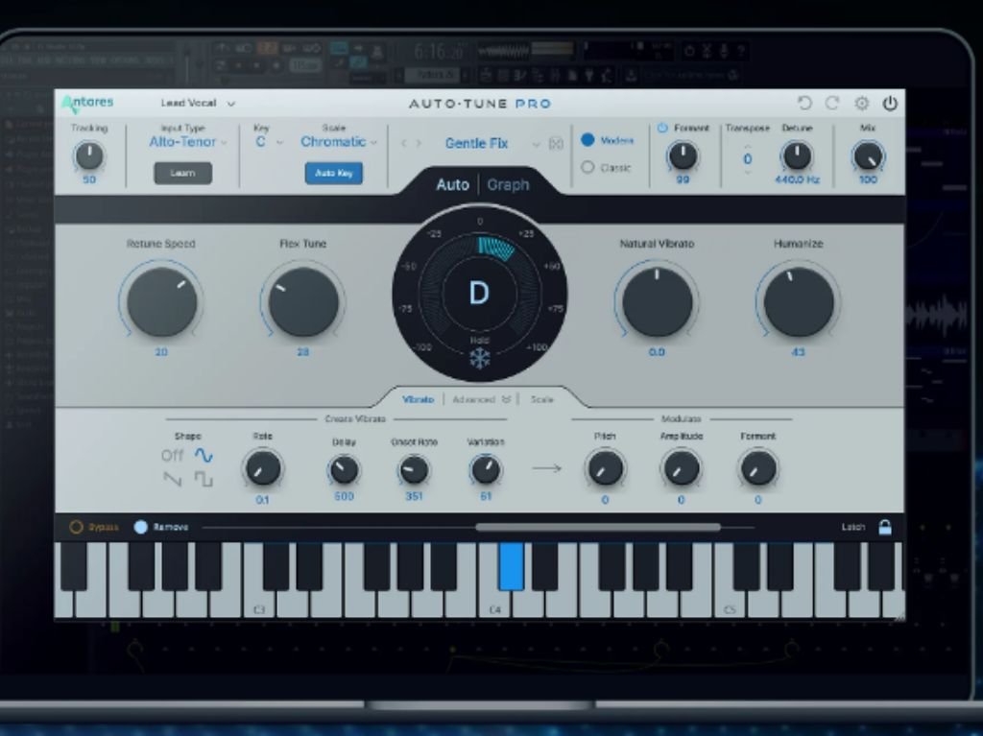Click the keyboard range scrollbar

(x=597, y=527)
